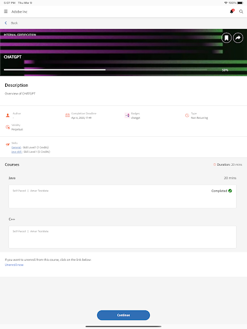The height and width of the screenshot is (329, 247).
Task: Click the Continue button
Action: (x=123, y=315)
